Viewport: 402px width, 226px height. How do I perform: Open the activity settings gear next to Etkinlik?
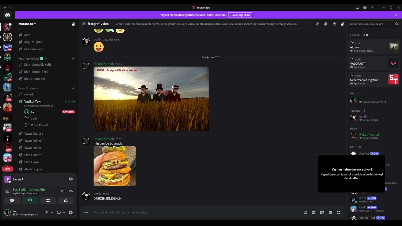click(x=367, y=35)
